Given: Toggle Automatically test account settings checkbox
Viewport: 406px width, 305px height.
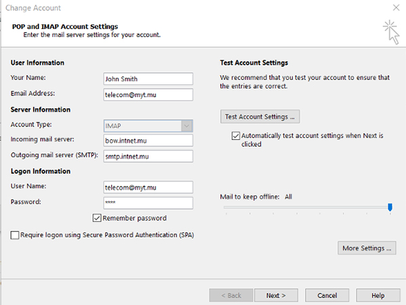Looking at the screenshot, I should point(236,135).
